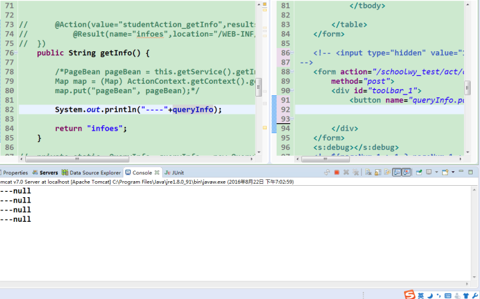Click the Java editor scroll up arrow
The image size is (480, 299).
[259, 4]
